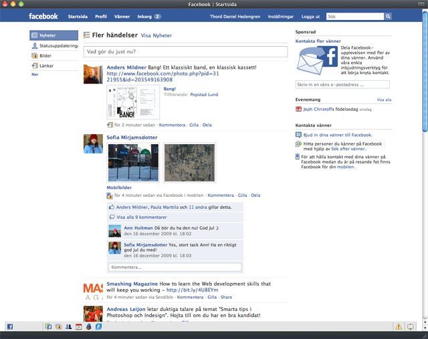Click Dela under Sofia Mirjamsdotter's post
Screen dimensions: 428x339
click(255, 196)
